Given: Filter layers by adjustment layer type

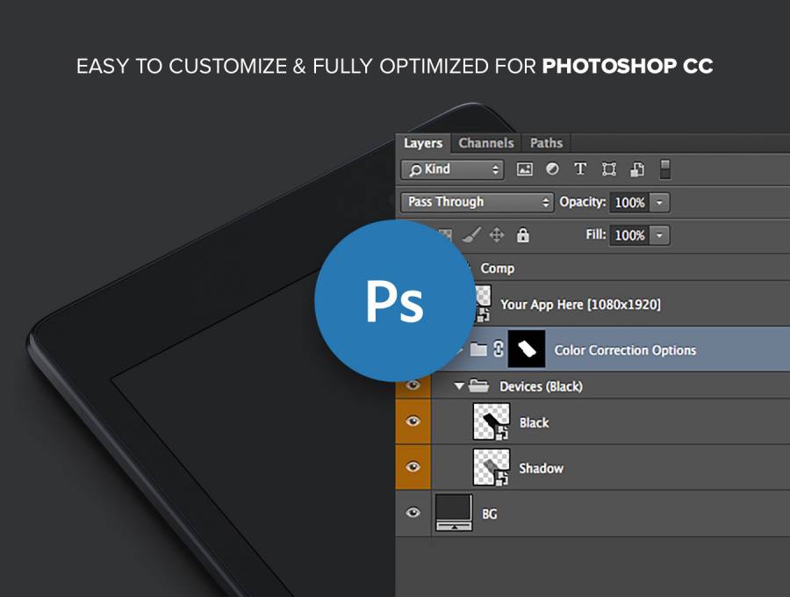Looking at the screenshot, I should pyautogui.click(x=552, y=169).
